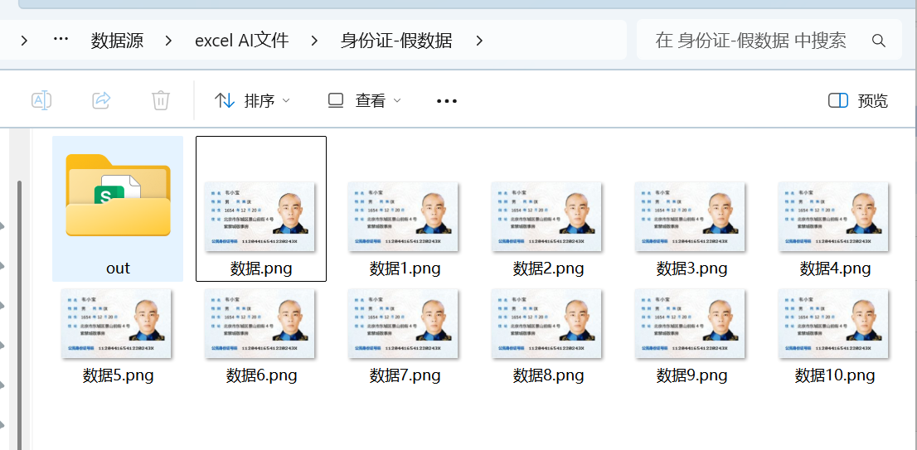This screenshot has height=450, width=917.
Task: Click the Delete trash icon
Action: click(161, 100)
